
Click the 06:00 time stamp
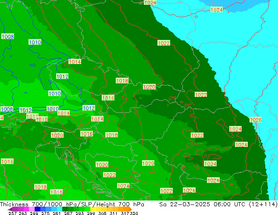click(222, 204)
